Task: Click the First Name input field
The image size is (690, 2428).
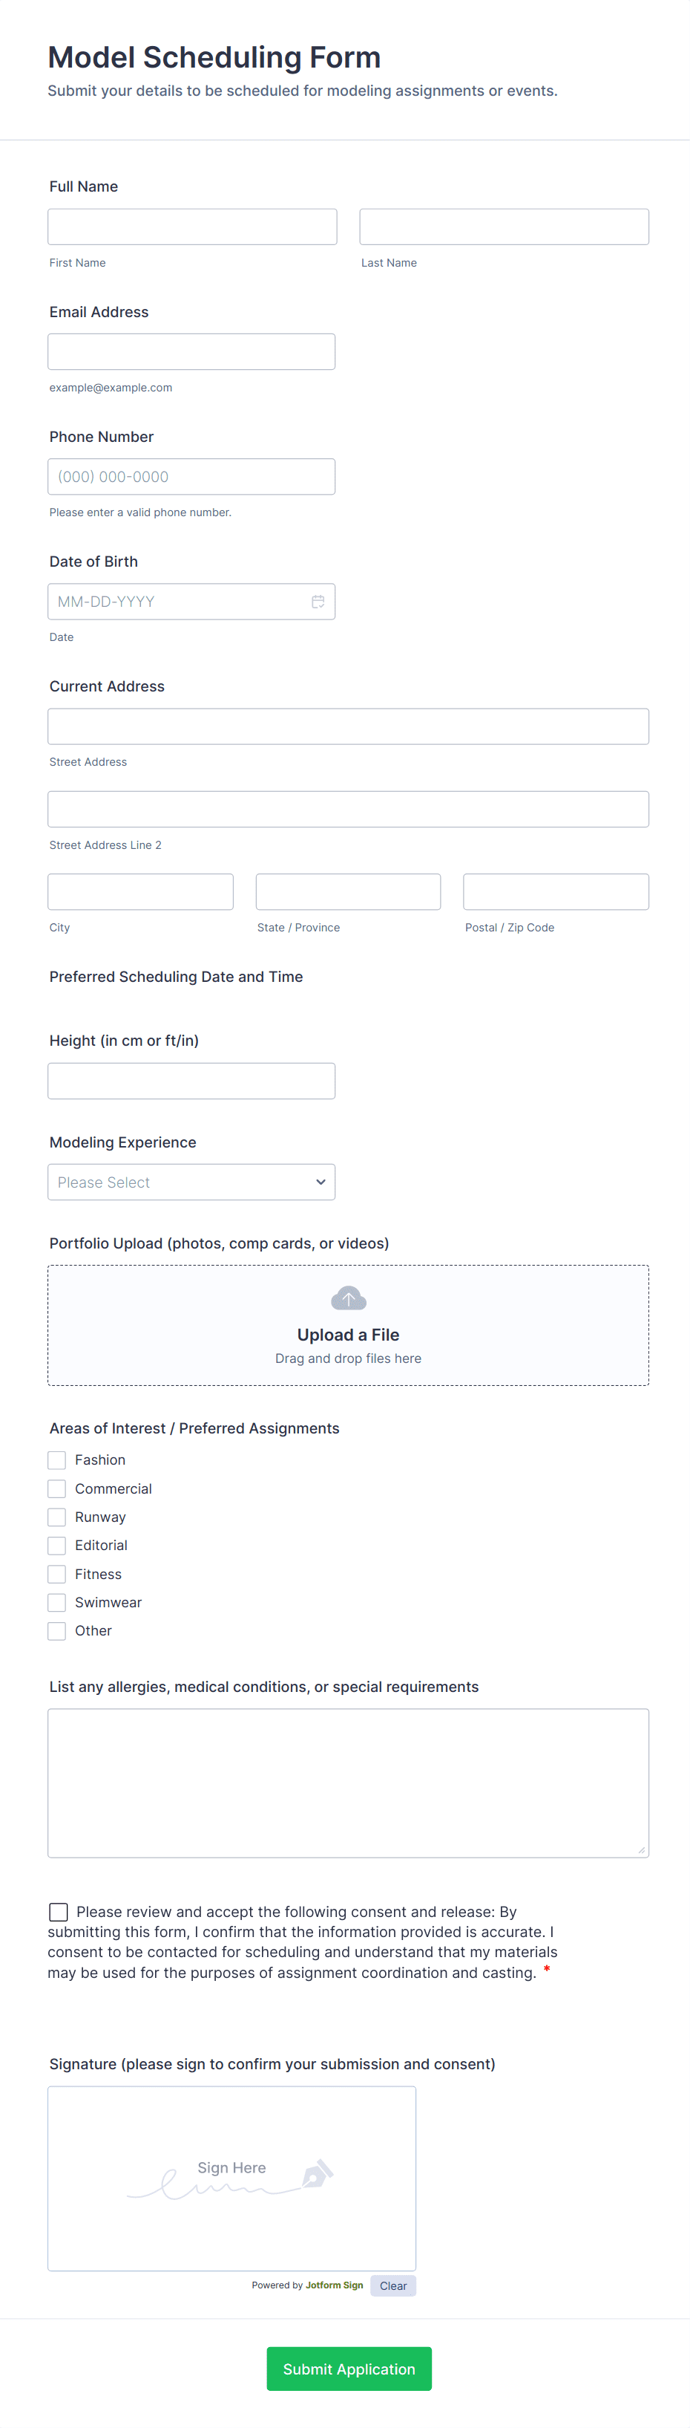Action: tap(191, 227)
